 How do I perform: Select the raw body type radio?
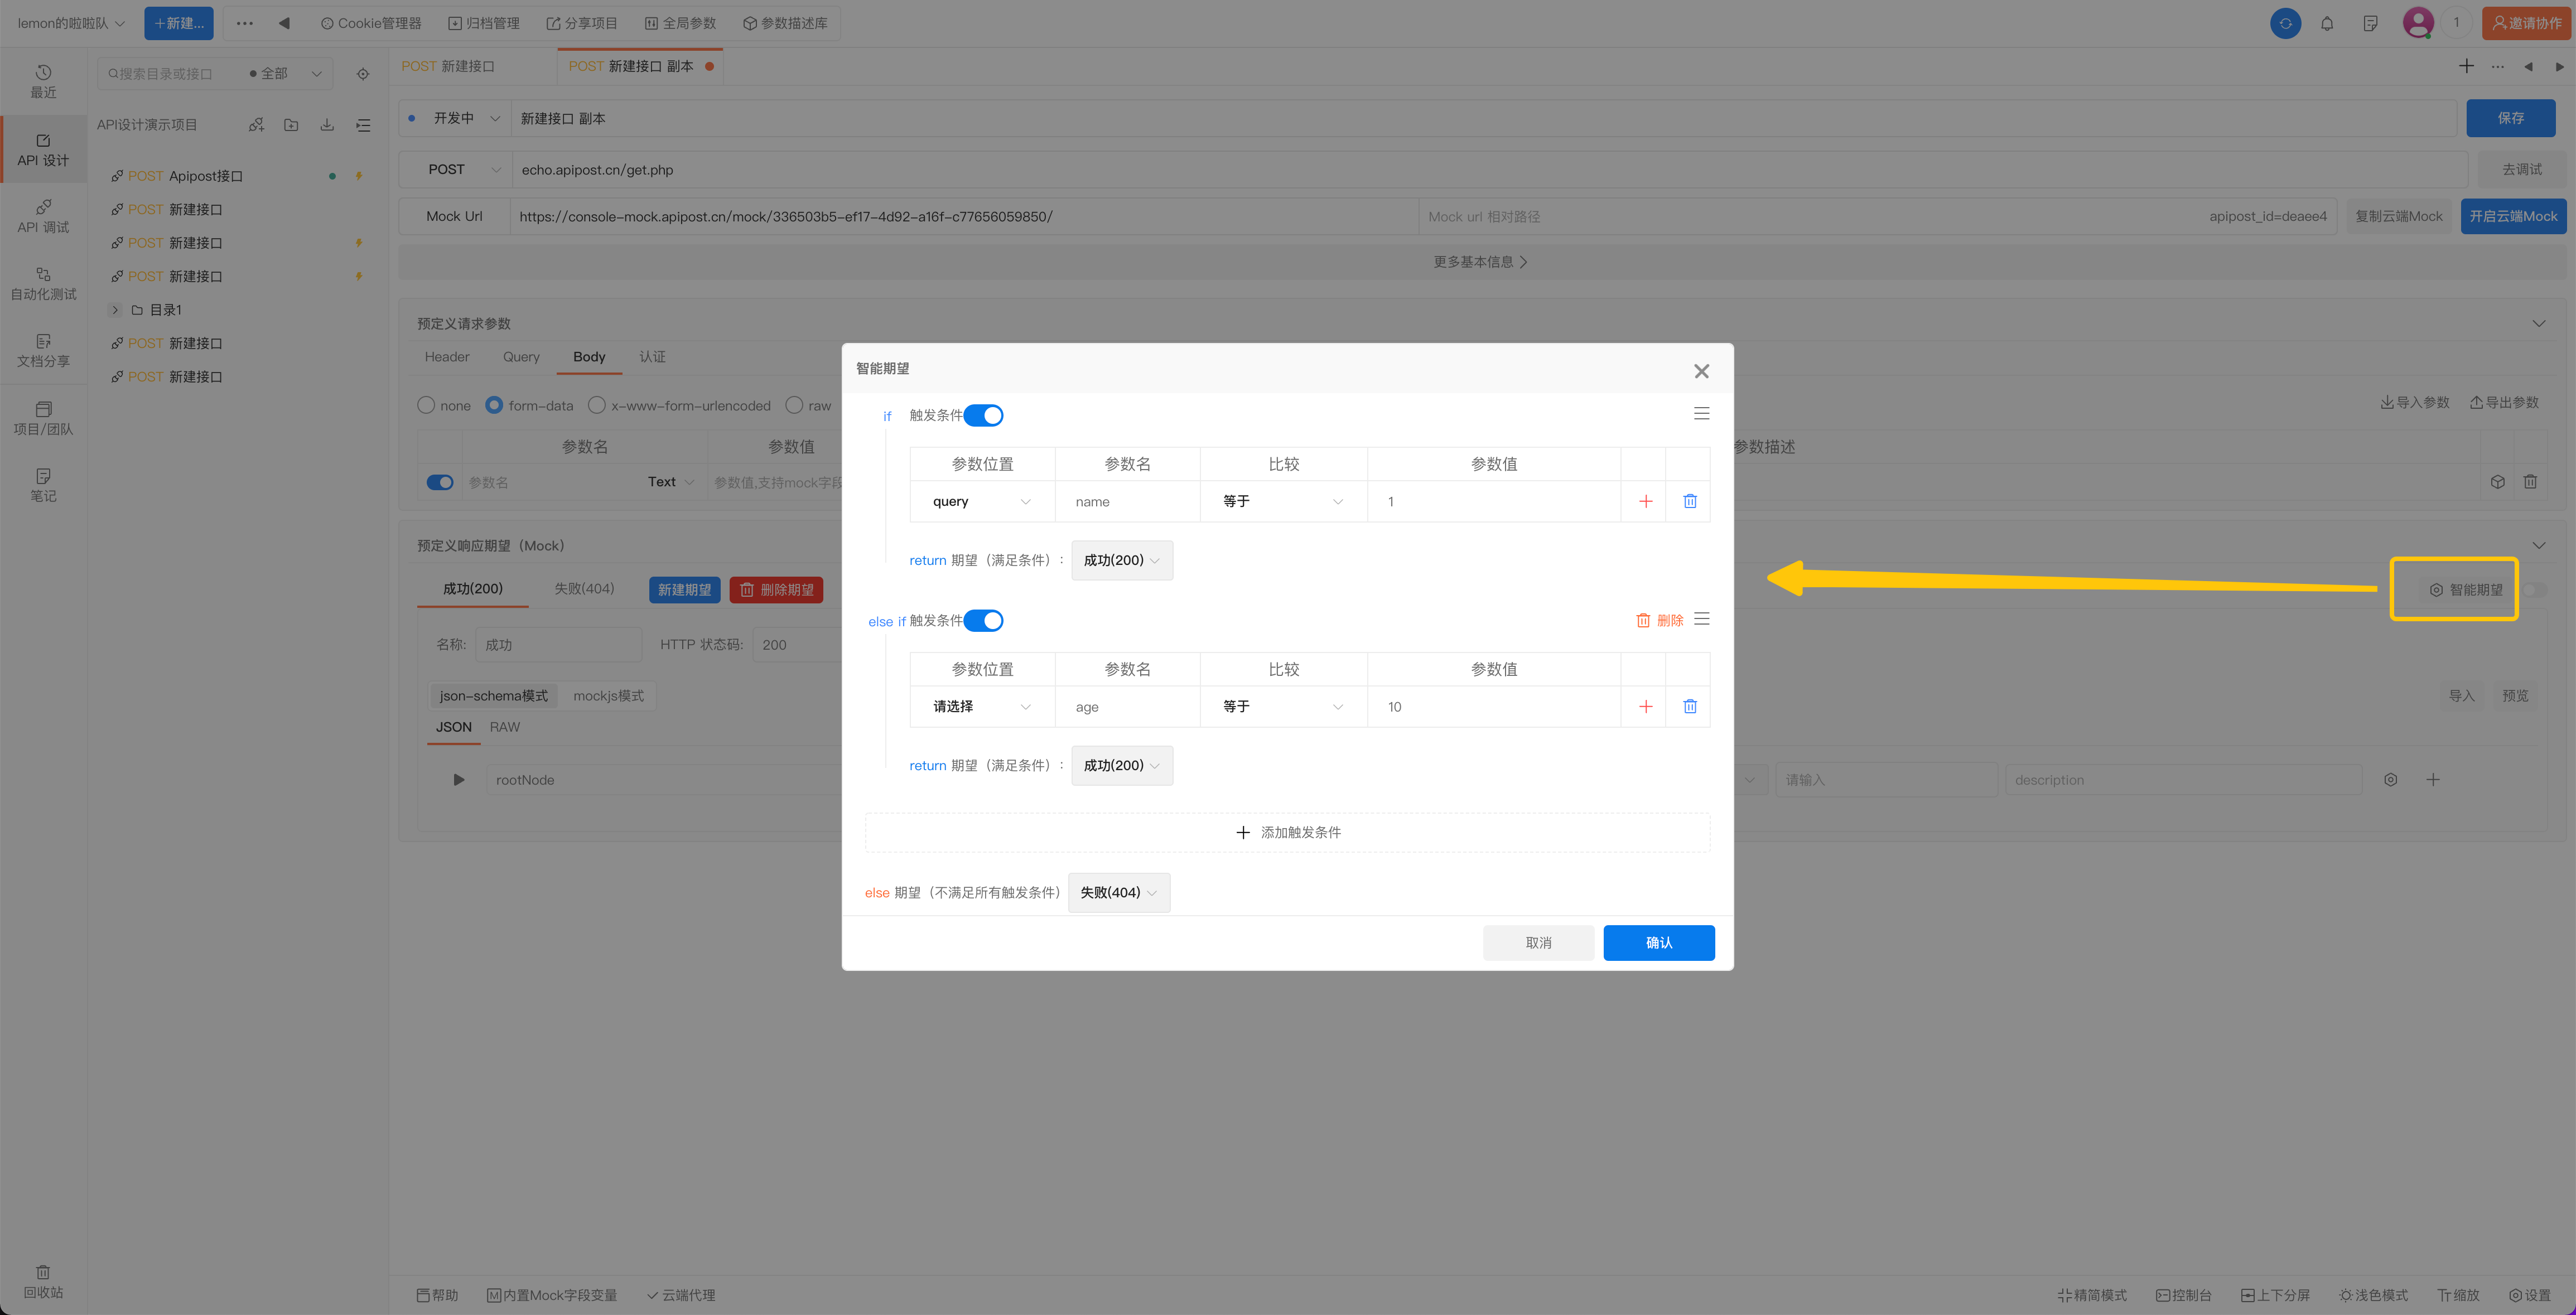[x=794, y=405]
